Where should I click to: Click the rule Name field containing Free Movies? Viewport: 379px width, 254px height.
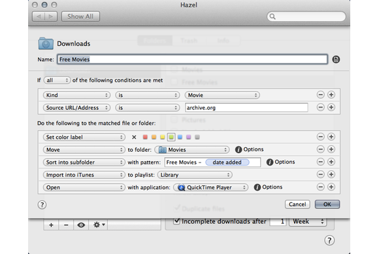192,60
